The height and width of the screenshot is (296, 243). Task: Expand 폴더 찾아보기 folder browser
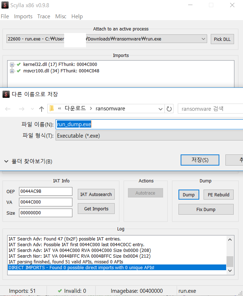(28, 161)
